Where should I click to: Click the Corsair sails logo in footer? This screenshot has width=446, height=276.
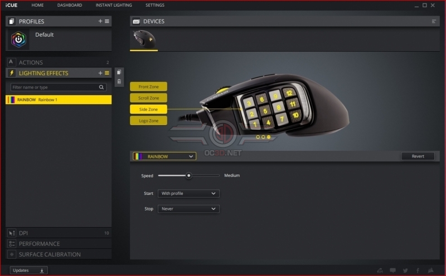coord(431,270)
